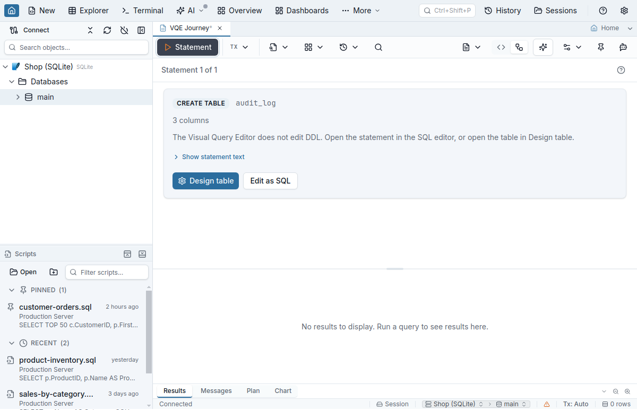Click the AI sparkle assistant icon
This screenshot has width=637, height=410.
pos(543,47)
